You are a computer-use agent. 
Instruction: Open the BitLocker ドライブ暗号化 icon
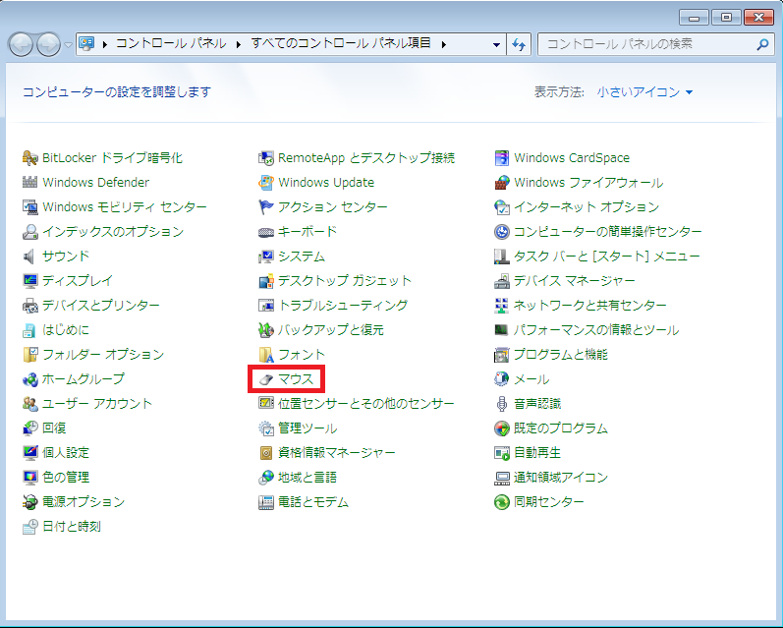29,158
